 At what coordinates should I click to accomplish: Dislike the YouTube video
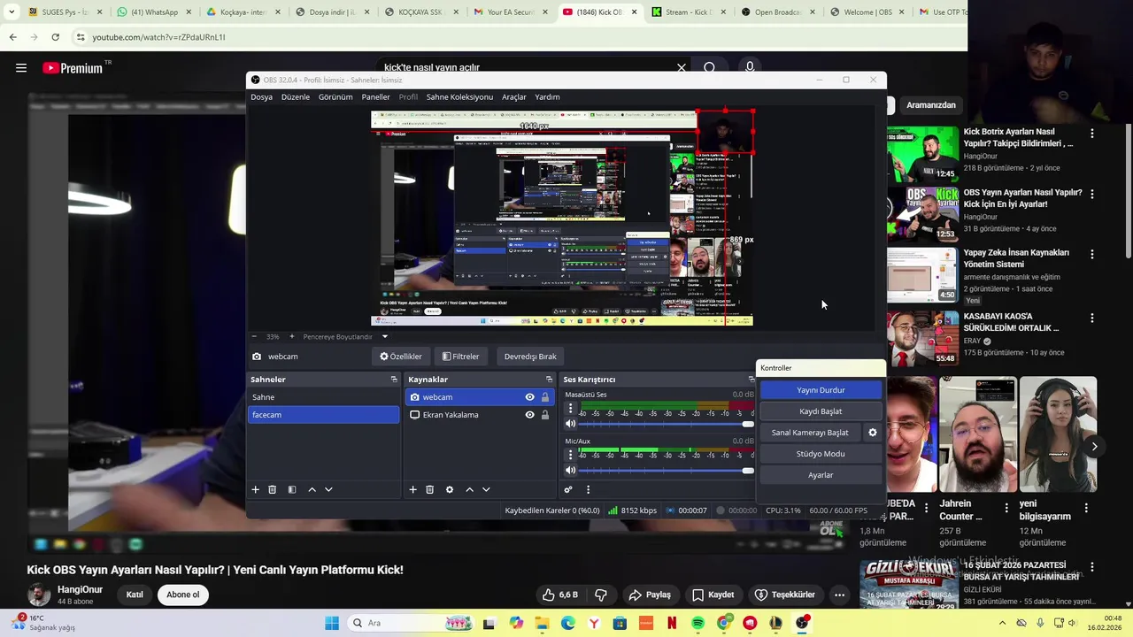601,595
